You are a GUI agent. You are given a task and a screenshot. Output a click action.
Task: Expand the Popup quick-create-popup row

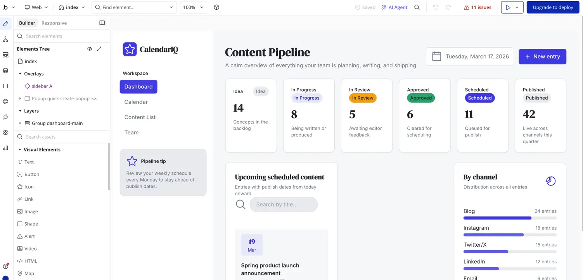[x=20, y=98]
